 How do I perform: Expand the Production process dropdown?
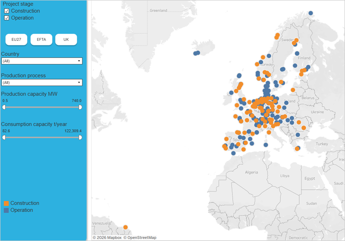pyautogui.click(x=42, y=83)
